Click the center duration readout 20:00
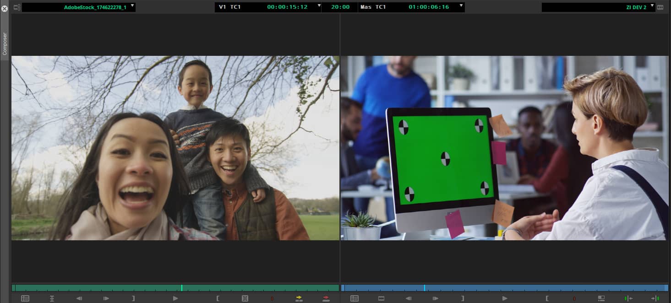The width and height of the screenshot is (671, 303). (x=340, y=7)
